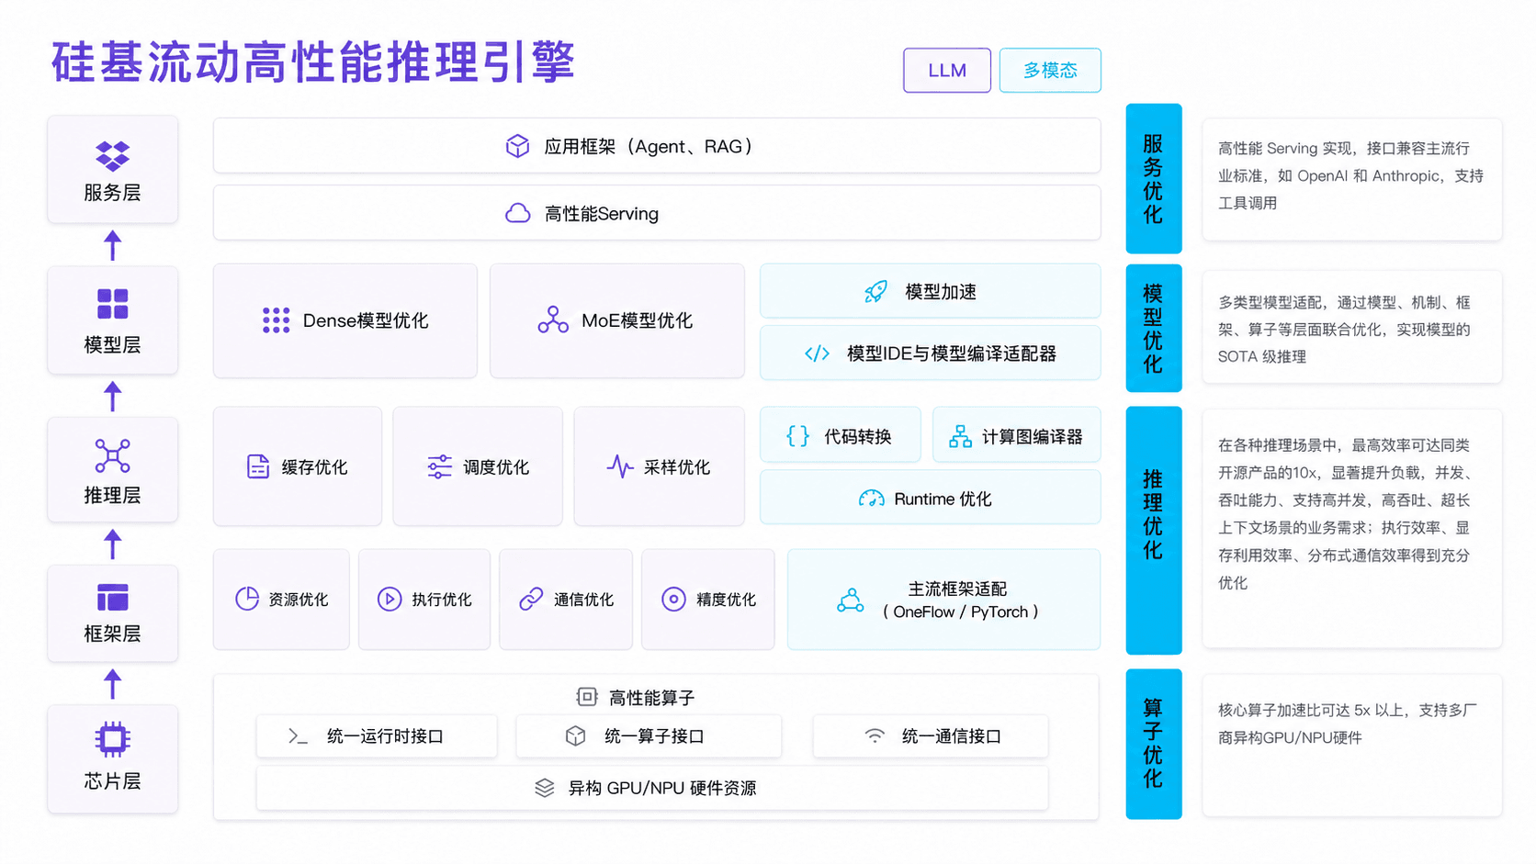The height and width of the screenshot is (864, 1536).
Task: Click the 统一算子接口 label
Action: (654, 736)
